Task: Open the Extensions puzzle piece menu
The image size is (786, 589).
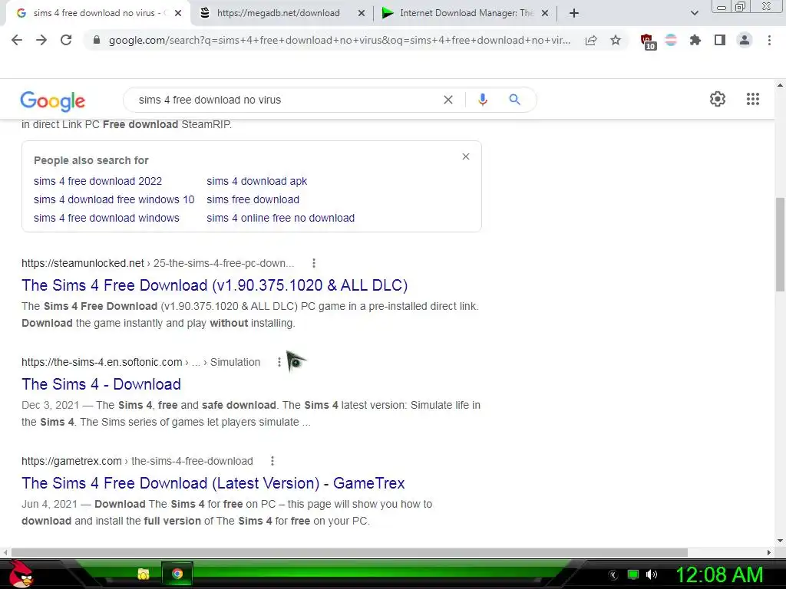Action: coord(695,40)
